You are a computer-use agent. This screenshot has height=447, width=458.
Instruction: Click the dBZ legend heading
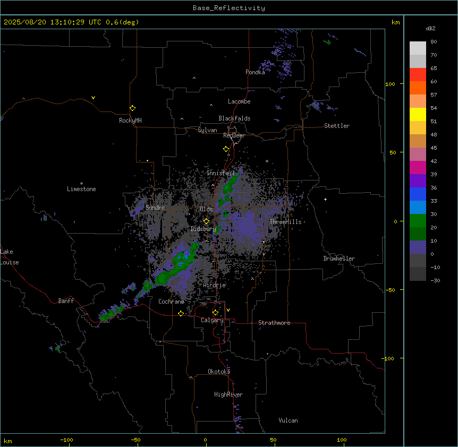[x=430, y=29]
